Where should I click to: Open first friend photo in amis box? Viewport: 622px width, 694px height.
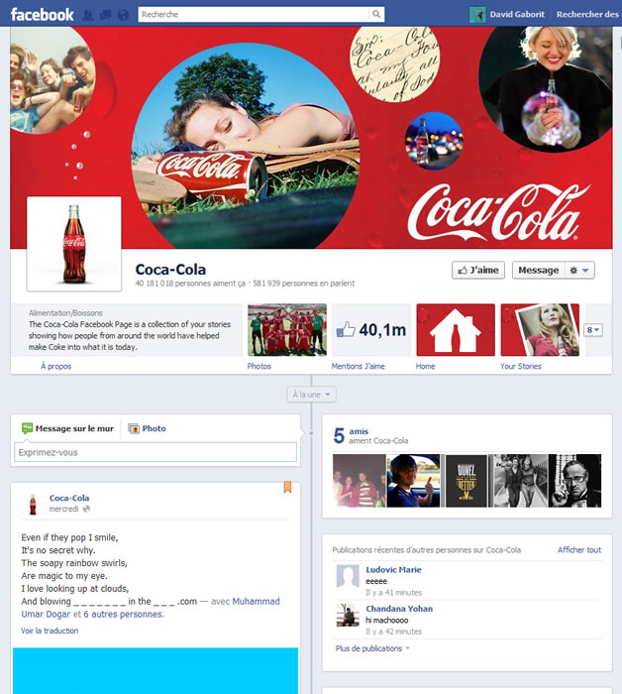pyautogui.click(x=360, y=480)
